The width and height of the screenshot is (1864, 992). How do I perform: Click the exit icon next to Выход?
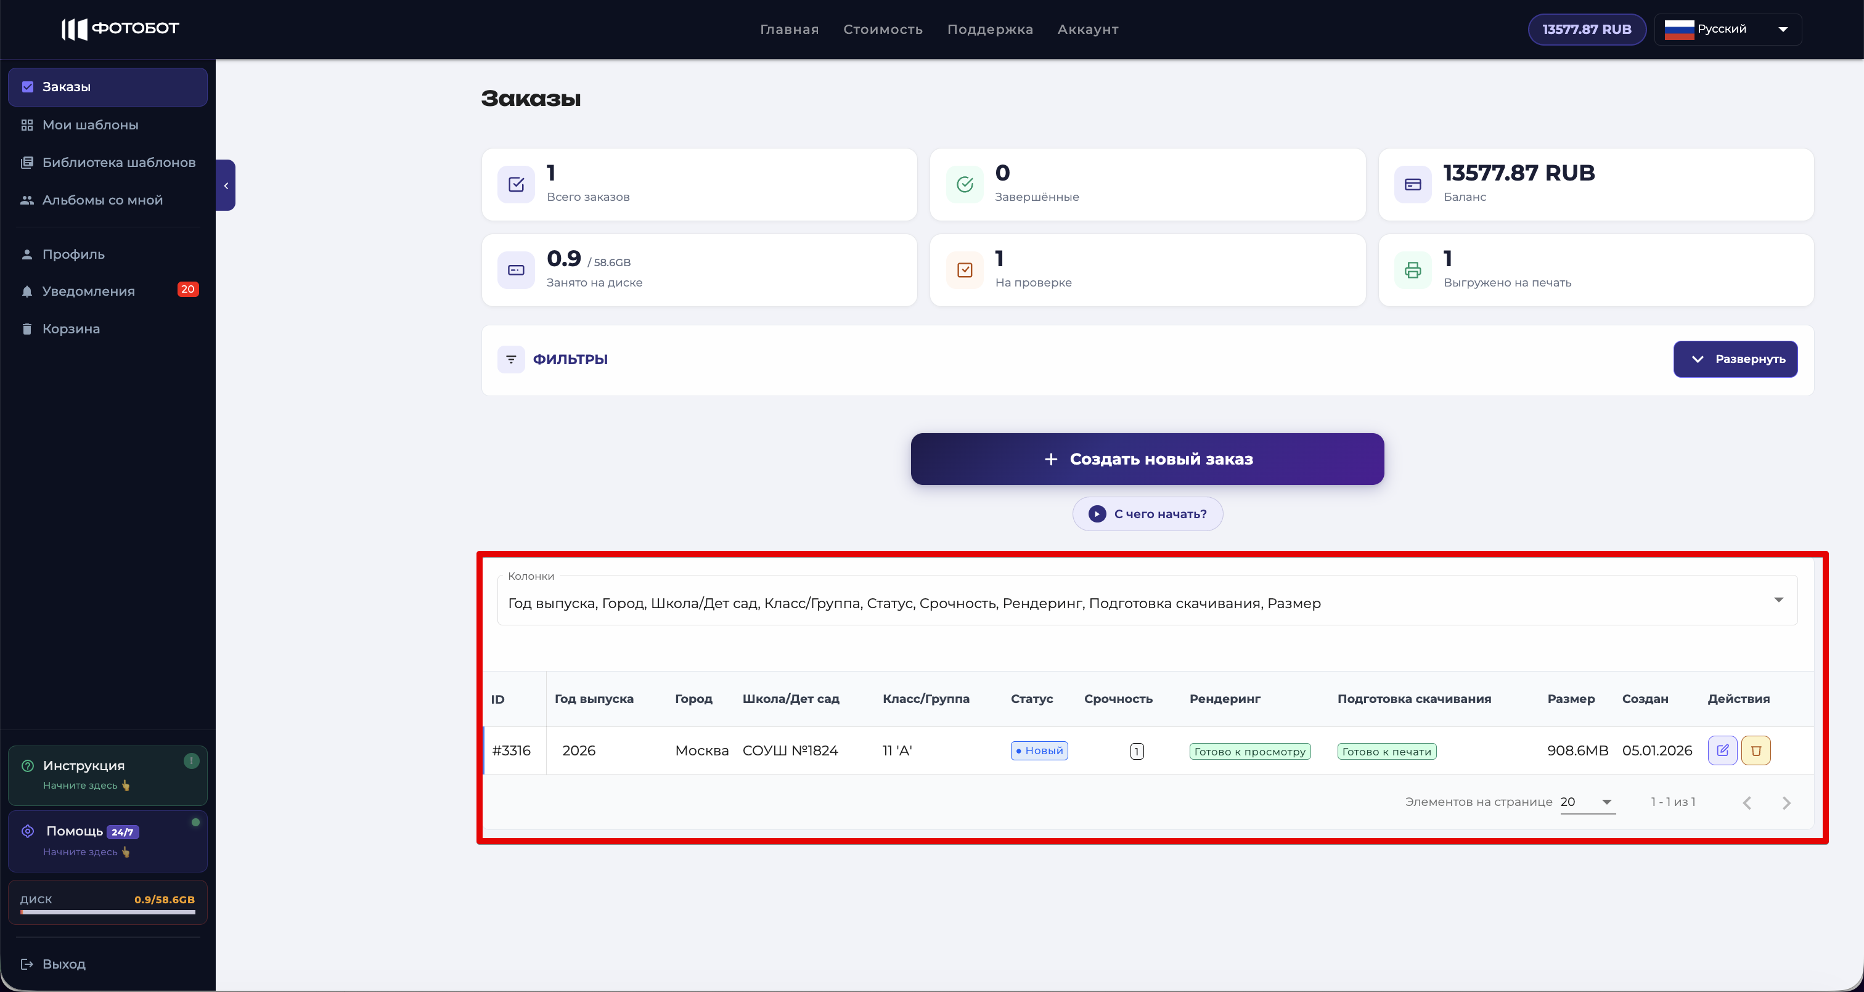tap(27, 964)
